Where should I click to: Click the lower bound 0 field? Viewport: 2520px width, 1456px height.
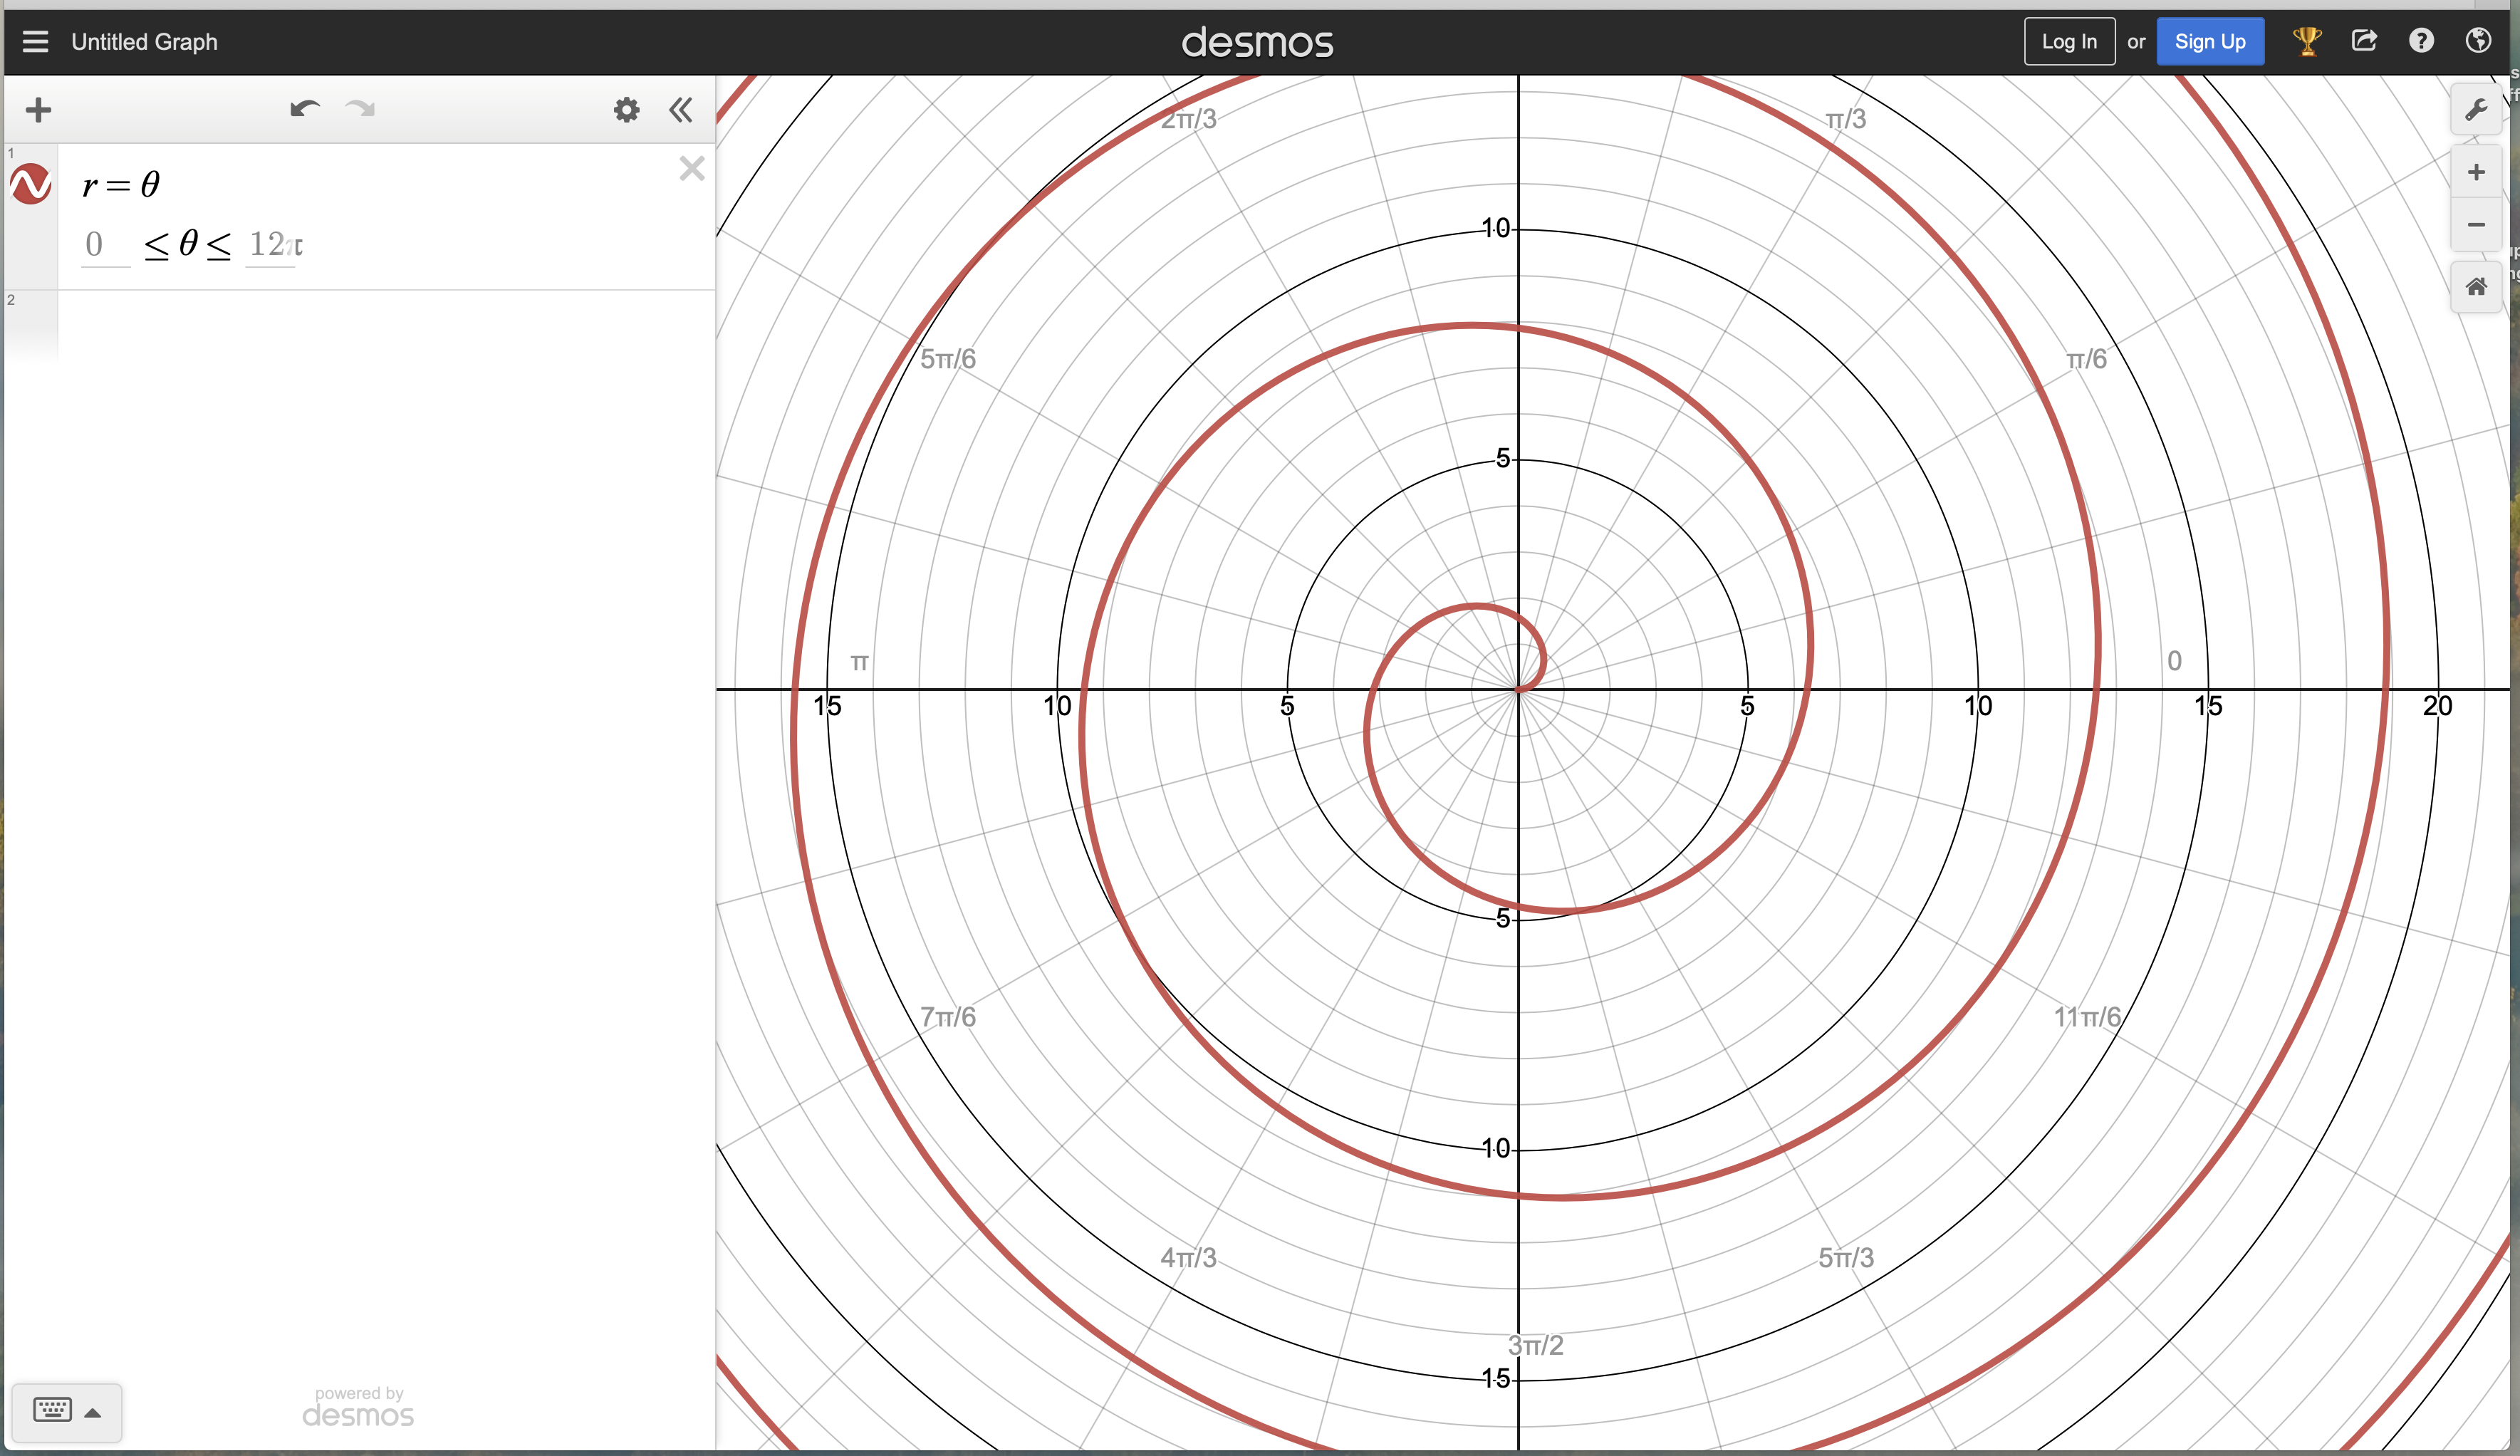pos(105,245)
